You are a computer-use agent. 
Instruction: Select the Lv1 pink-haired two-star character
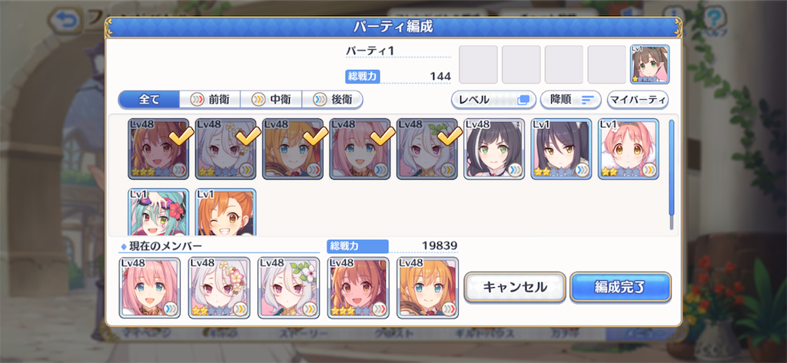click(x=629, y=149)
